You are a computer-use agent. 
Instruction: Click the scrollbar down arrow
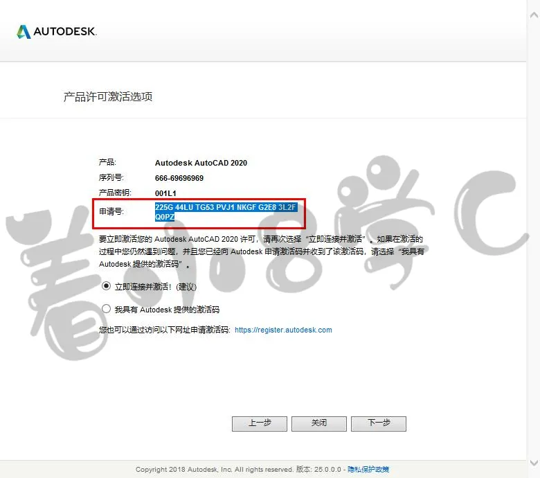point(534,463)
